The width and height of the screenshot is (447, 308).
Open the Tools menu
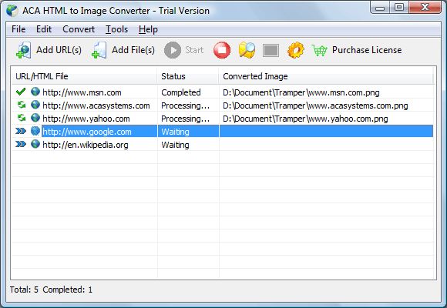tap(117, 29)
